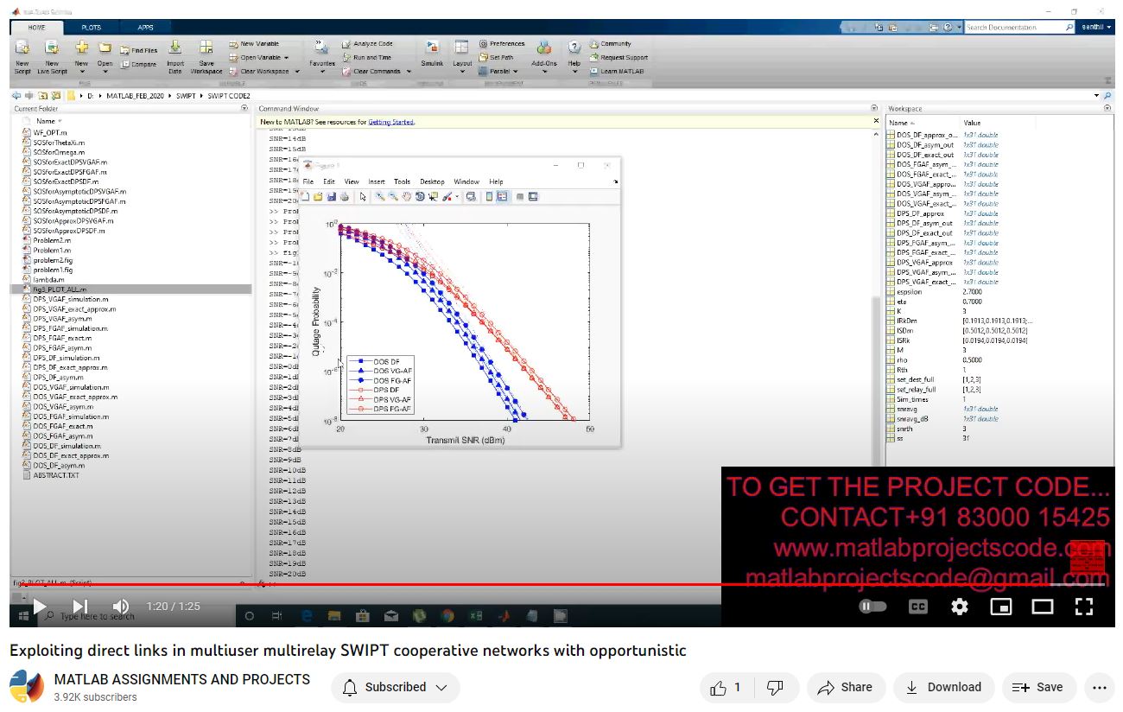The height and width of the screenshot is (712, 1123).
Task: Click the Favorites icon in ribbon
Action: (x=321, y=49)
